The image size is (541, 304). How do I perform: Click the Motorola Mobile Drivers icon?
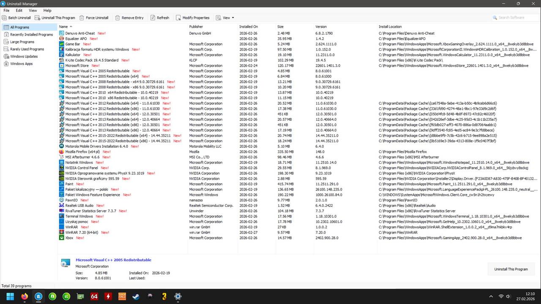coord(61,146)
